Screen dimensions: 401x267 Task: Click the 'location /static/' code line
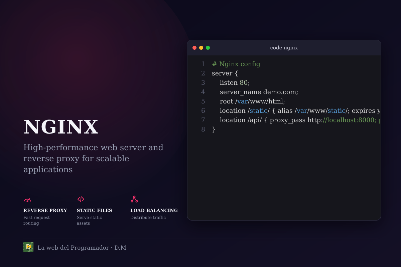[300, 111]
